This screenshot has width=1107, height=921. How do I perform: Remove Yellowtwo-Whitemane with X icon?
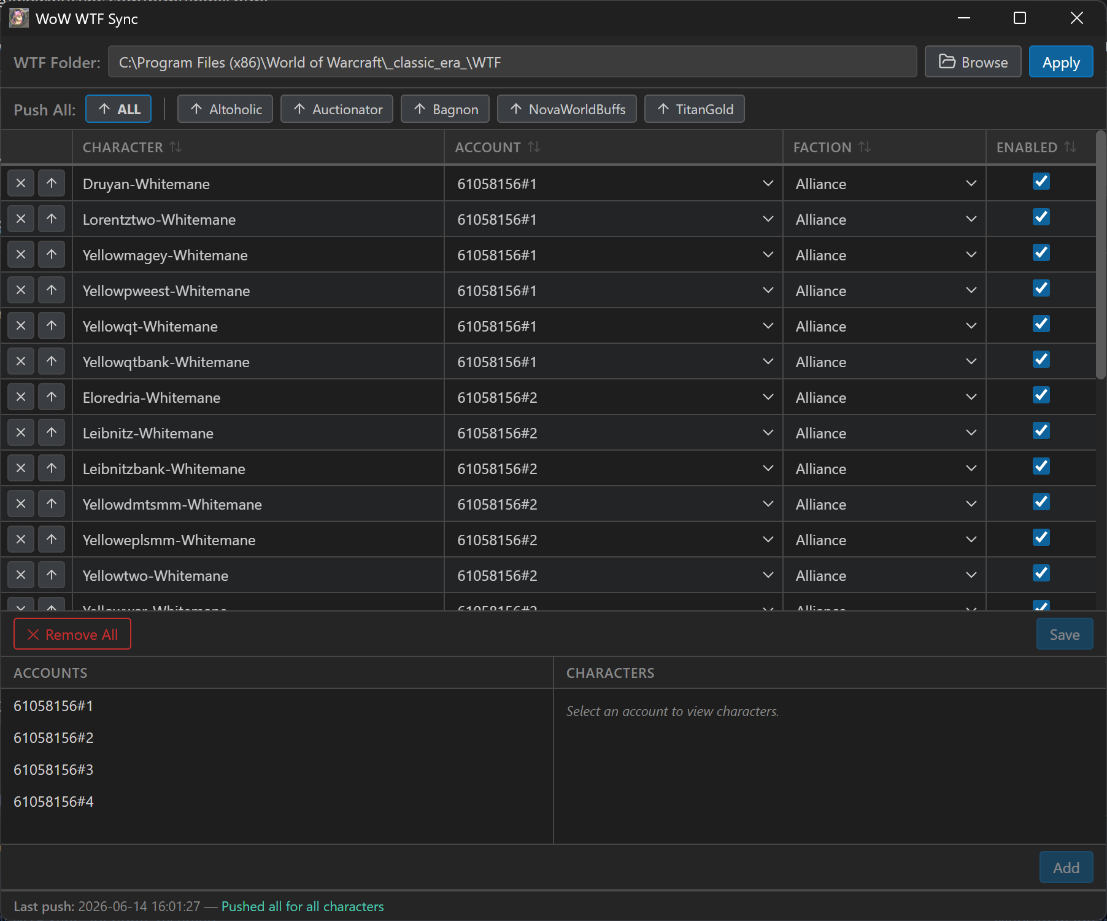tap(21, 575)
